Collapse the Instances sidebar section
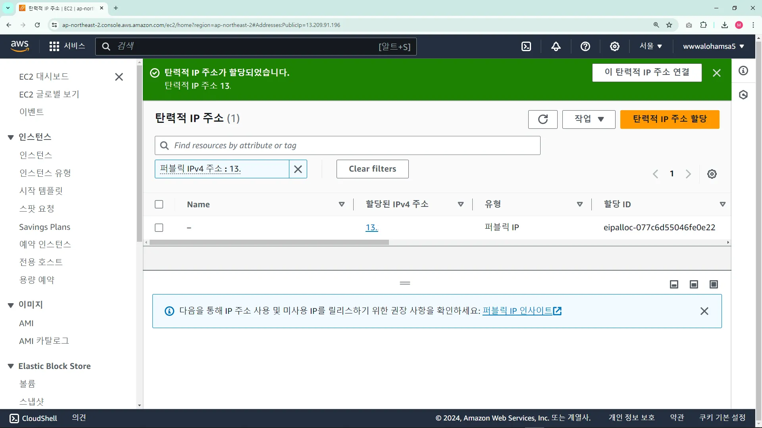The image size is (762, 428). [11, 138]
